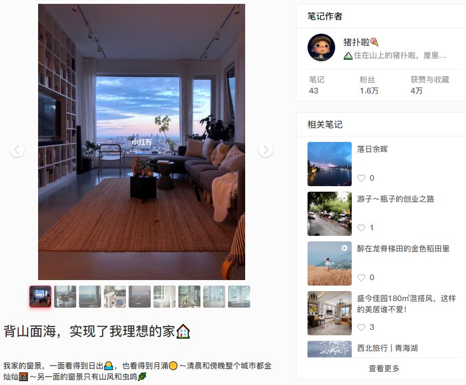Open related note 落日余晖 title
The image size is (466, 385).
pyautogui.click(x=372, y=149)
